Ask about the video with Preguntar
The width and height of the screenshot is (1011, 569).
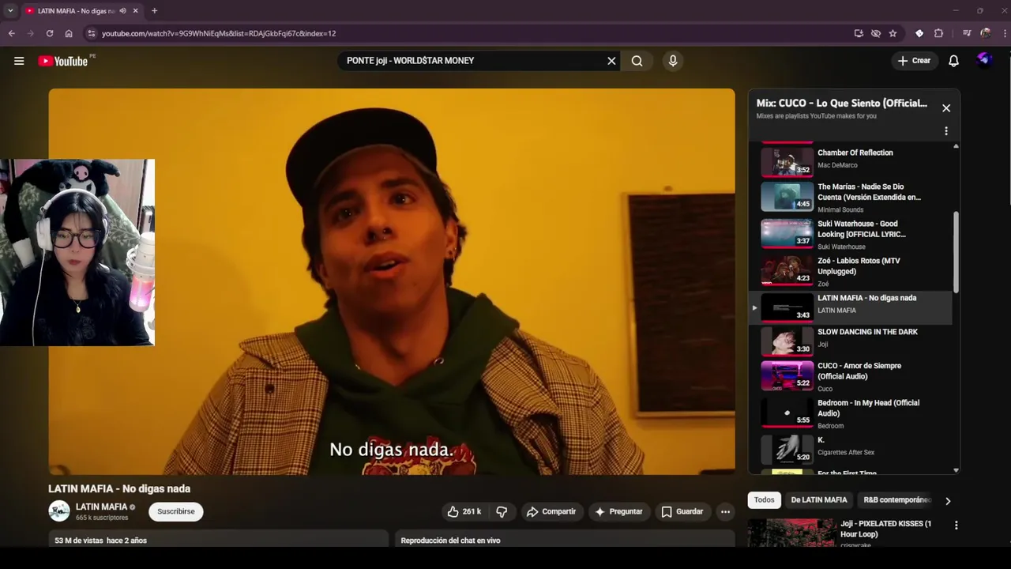(x=619, y=512)
